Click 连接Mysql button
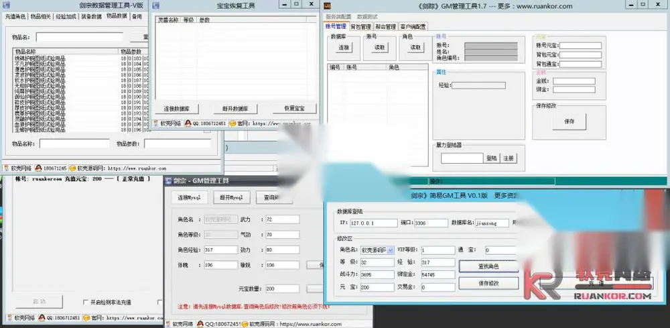The height and width of the screenshot is (328, 670). click(190, 198)
